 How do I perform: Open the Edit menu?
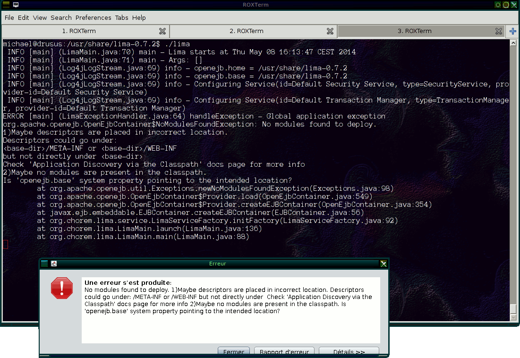[x=23, y=17]
